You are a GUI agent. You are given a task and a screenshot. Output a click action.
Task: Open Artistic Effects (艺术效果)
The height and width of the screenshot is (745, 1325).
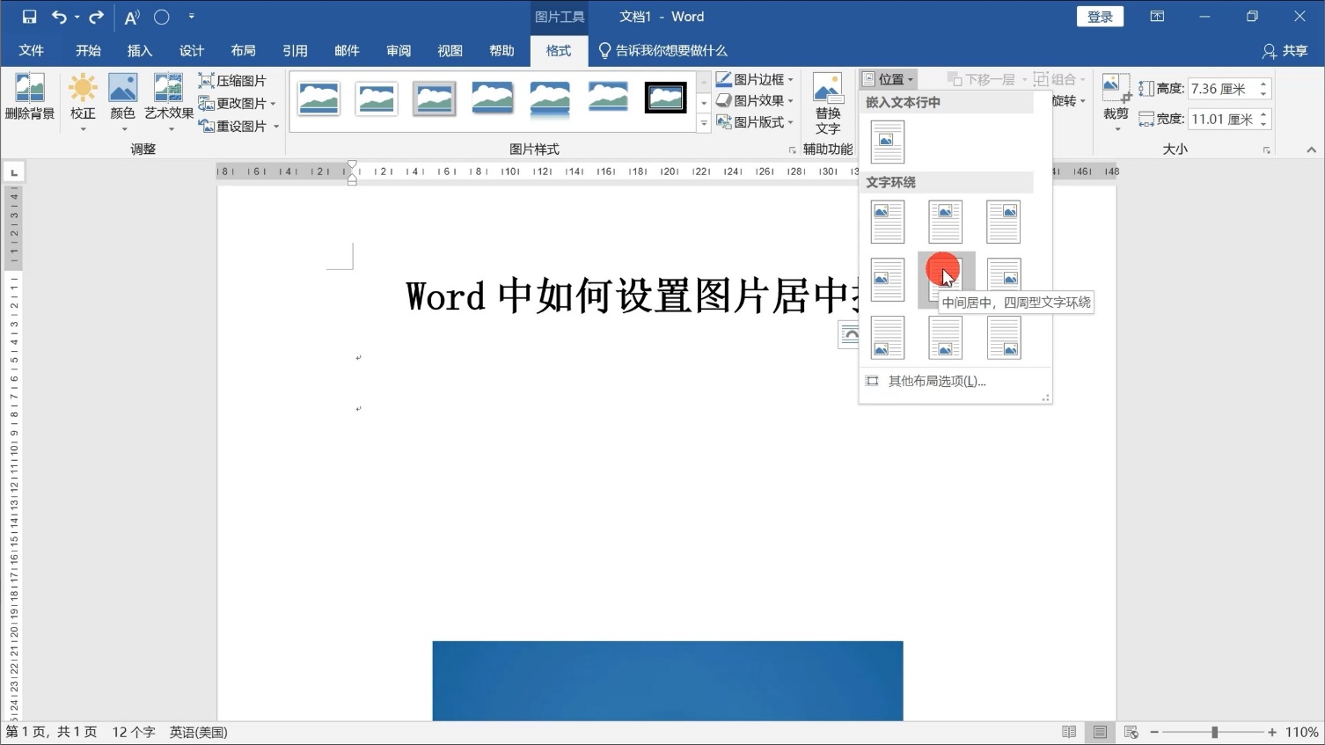(169, 102)
